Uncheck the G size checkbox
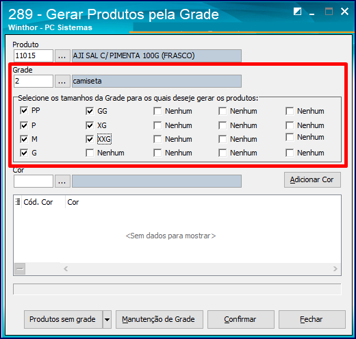The height and width of the screenshot is (339, 356). pos(24,153)
